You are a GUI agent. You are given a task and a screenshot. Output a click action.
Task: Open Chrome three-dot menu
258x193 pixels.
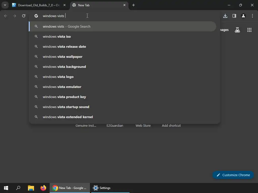click(x=252, y=16)
